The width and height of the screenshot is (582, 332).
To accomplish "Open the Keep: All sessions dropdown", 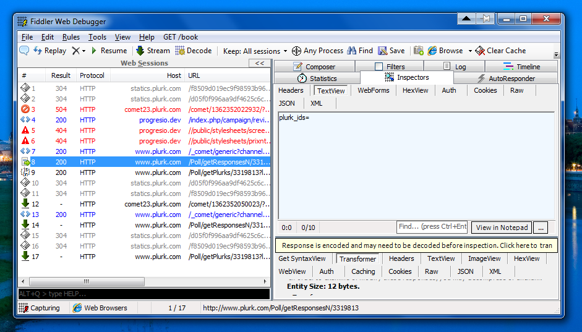I will [x=251, y=51].
